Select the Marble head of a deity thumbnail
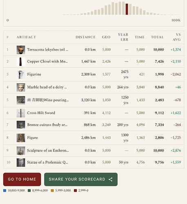The height and width of the screenshot is (204, 187). click(x=21, y=87)
